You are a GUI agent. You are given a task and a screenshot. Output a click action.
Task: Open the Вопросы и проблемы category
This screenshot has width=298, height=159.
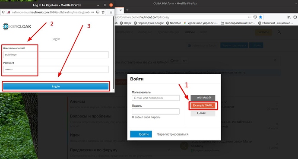click(91, 116)
